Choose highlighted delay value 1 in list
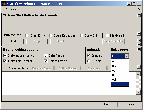The height and width of the screenshot is (110, 143). (120, 84)
